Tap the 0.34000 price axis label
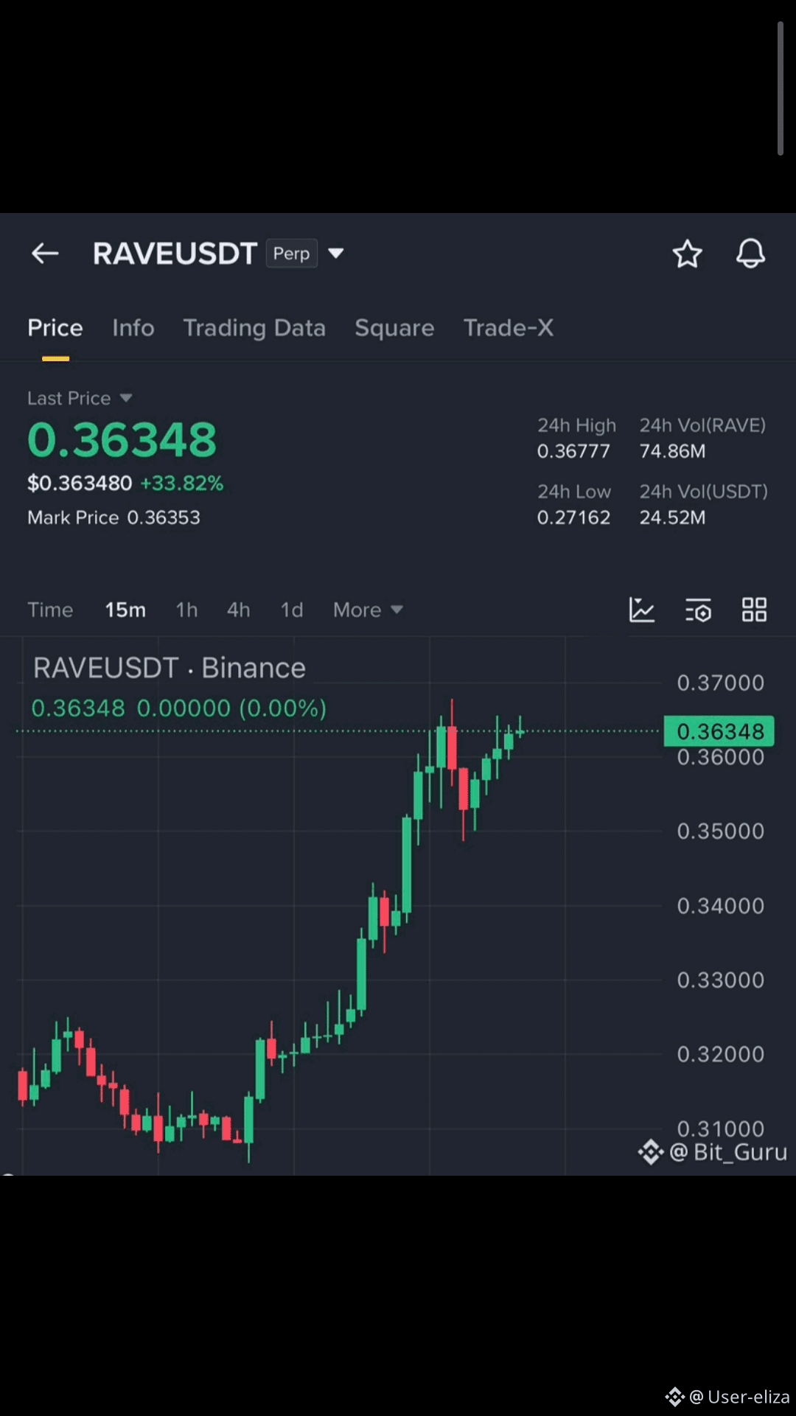This screenshot has width=796, height=1416. click(x=721, y=906)
